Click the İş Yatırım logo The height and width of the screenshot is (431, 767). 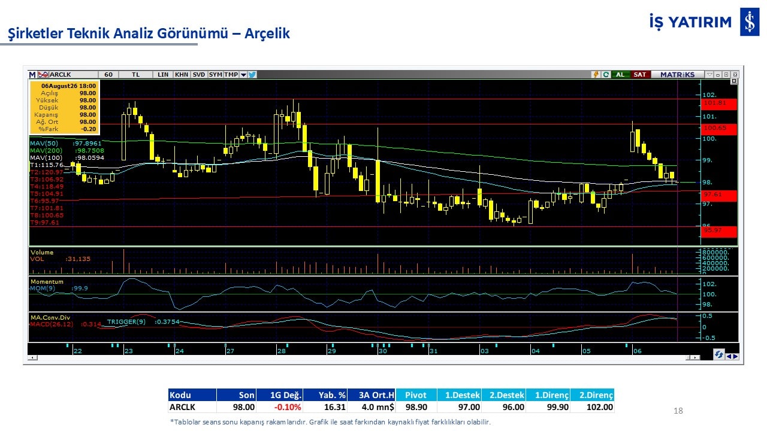pos(704,23)
